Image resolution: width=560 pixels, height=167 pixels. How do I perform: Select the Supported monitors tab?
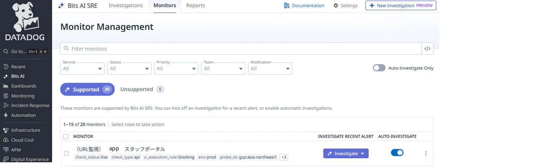click(x=87, y=89)
